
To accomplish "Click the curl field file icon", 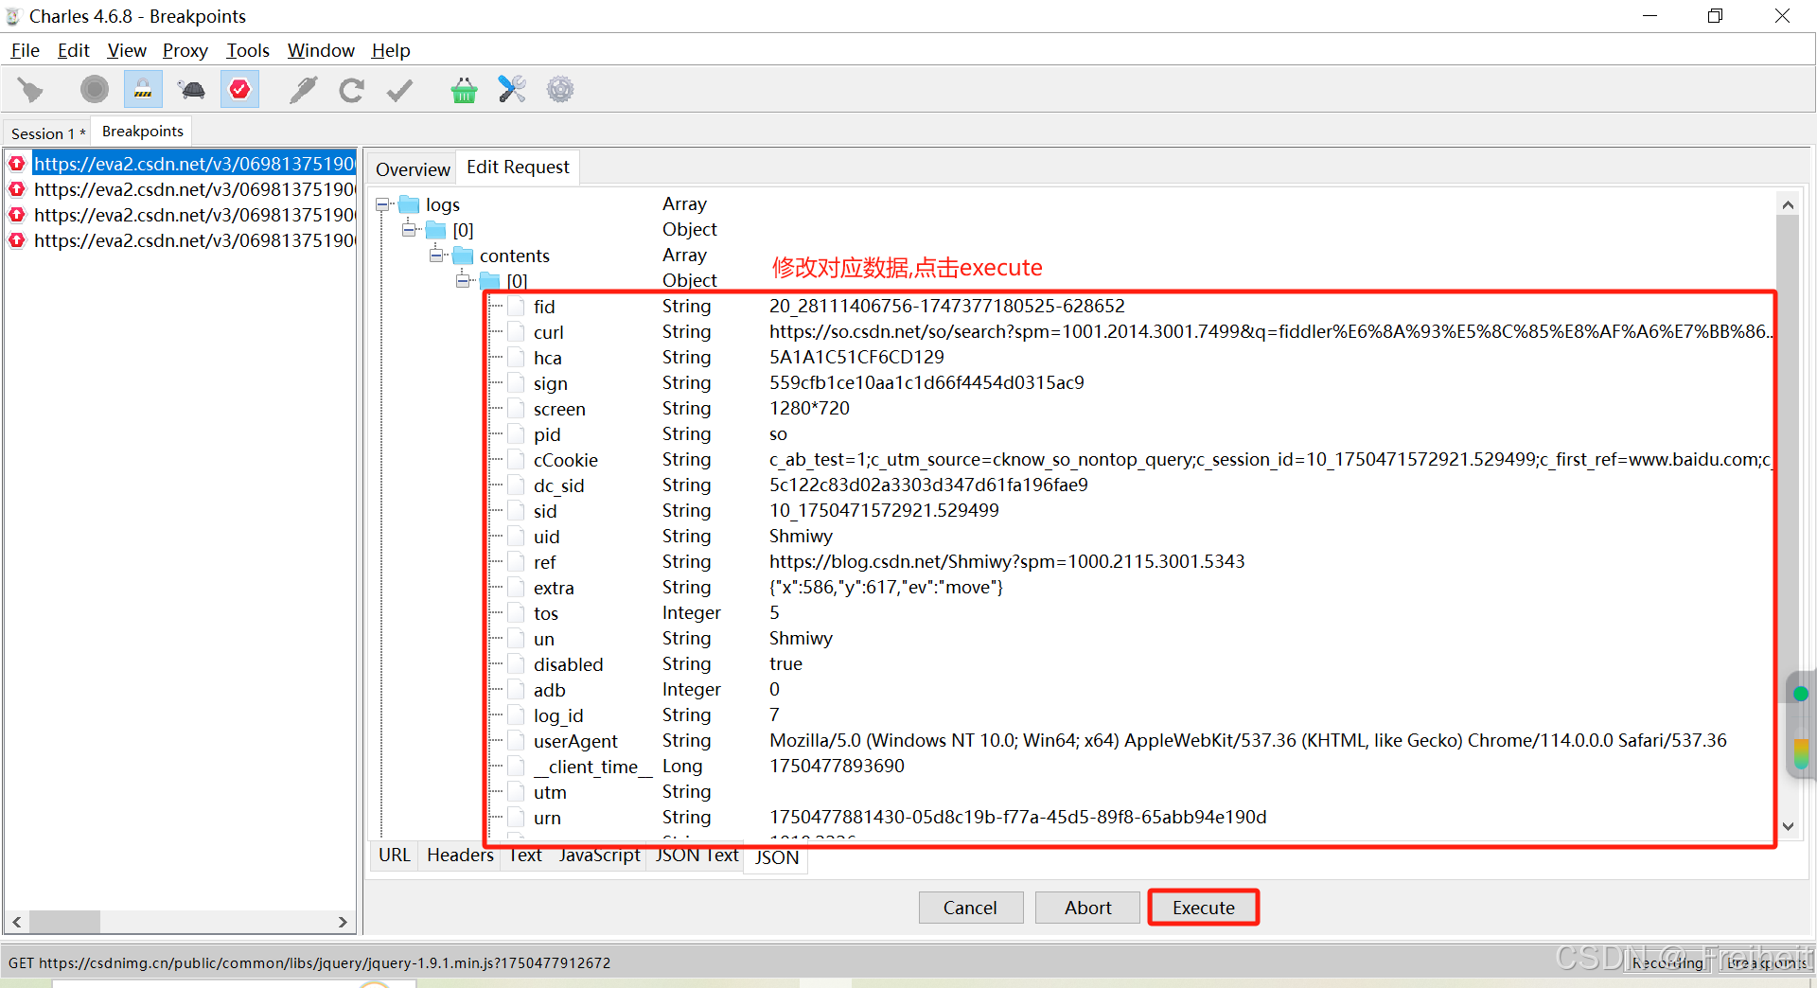I will [x=517, y=332].
